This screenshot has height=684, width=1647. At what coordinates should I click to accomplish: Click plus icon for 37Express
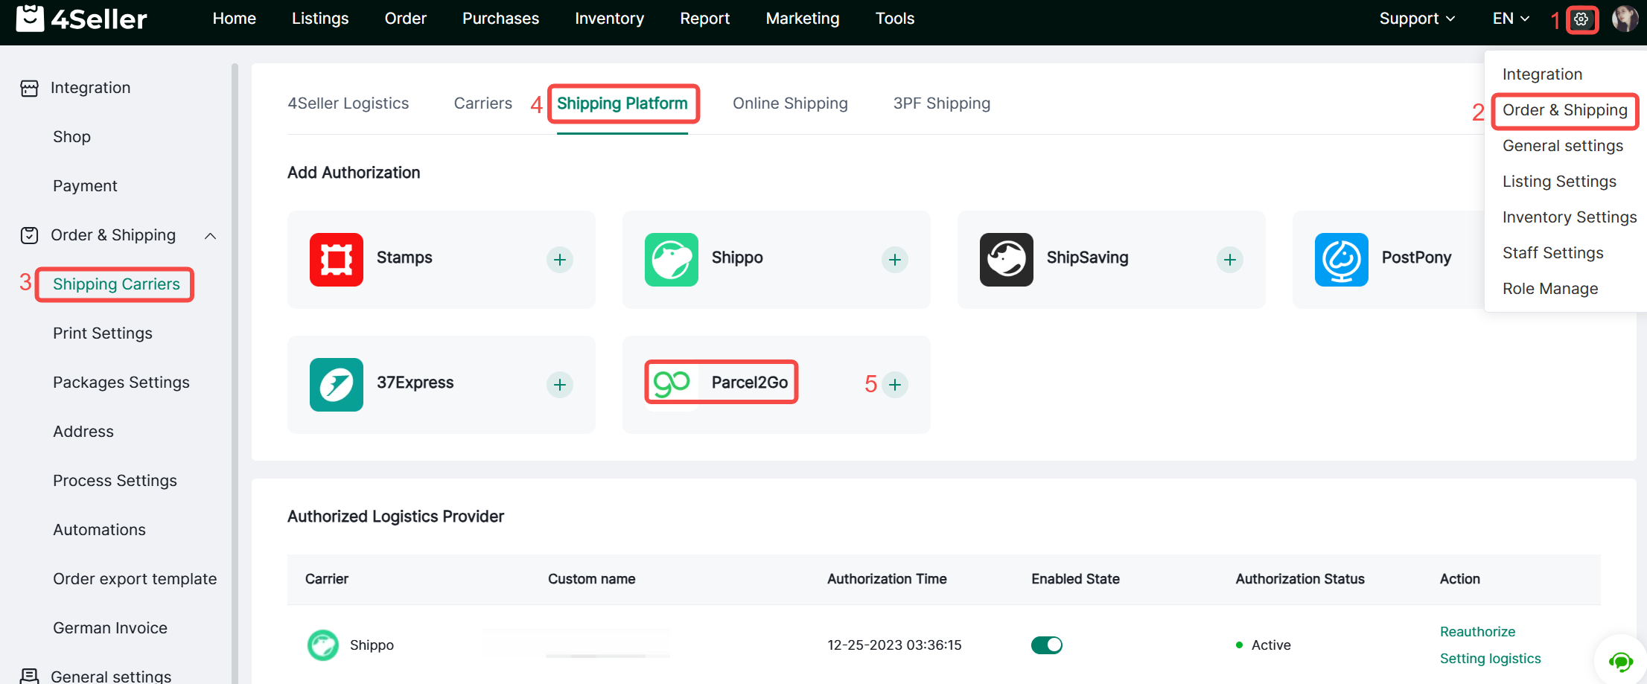pos(560,385)
